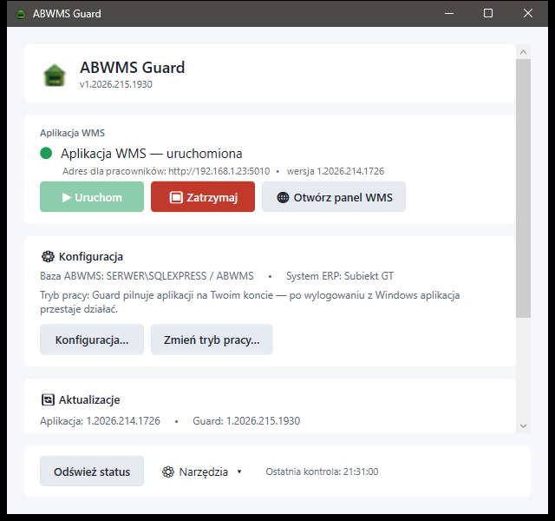Refresh status with Odśwież status
Image resolution: width=555 pixels, height=521 pixels.
[x=92, y=471]
